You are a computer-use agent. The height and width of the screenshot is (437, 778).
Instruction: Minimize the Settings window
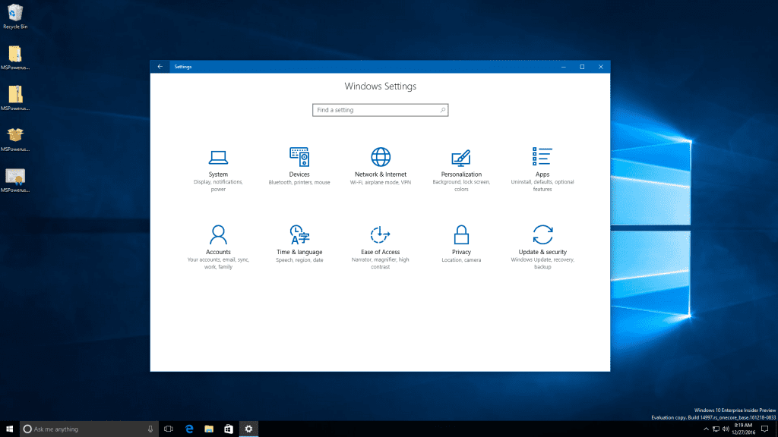pyautogui.click(x=563, y=67)
